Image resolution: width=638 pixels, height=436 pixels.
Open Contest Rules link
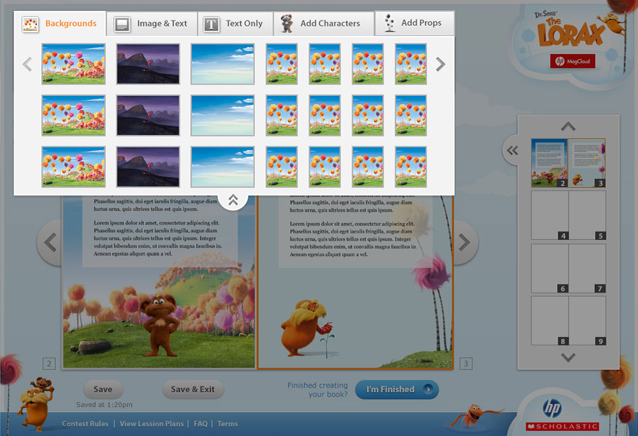(x=85, y=424)
